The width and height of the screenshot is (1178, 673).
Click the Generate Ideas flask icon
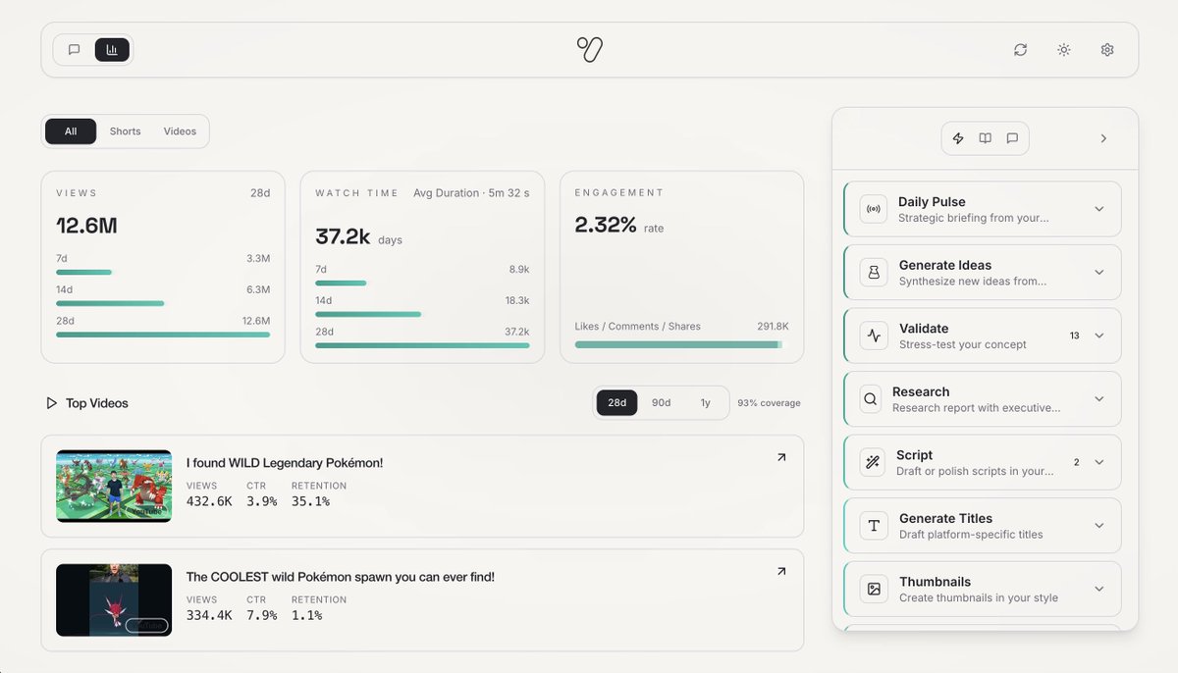874,272
